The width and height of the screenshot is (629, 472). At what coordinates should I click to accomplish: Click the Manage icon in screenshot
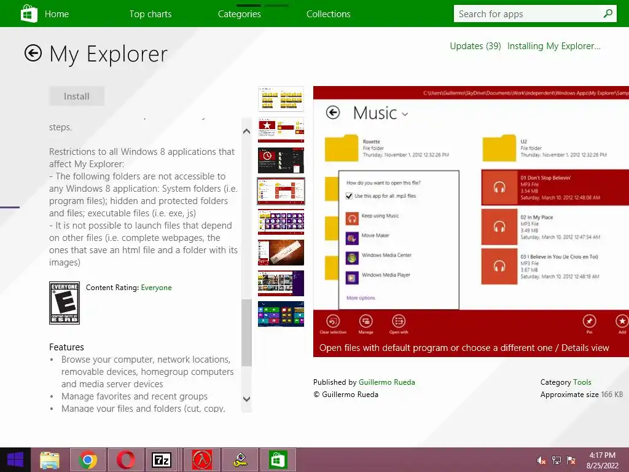[x=365, y=321]
